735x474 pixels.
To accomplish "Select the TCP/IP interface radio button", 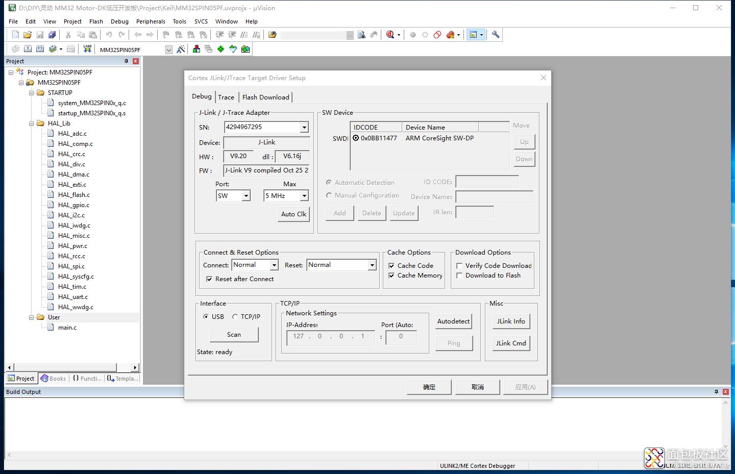I will click(235, 316).
